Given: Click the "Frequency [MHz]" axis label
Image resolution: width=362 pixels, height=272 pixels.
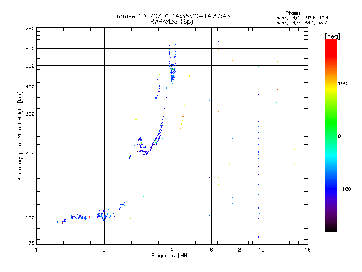Looking at the screenshot, I should coord(171,256).
